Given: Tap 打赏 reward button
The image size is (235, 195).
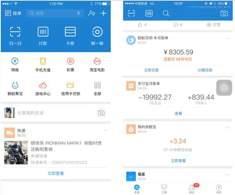Looking at the screenshot, I should click(x=214, y=25).
